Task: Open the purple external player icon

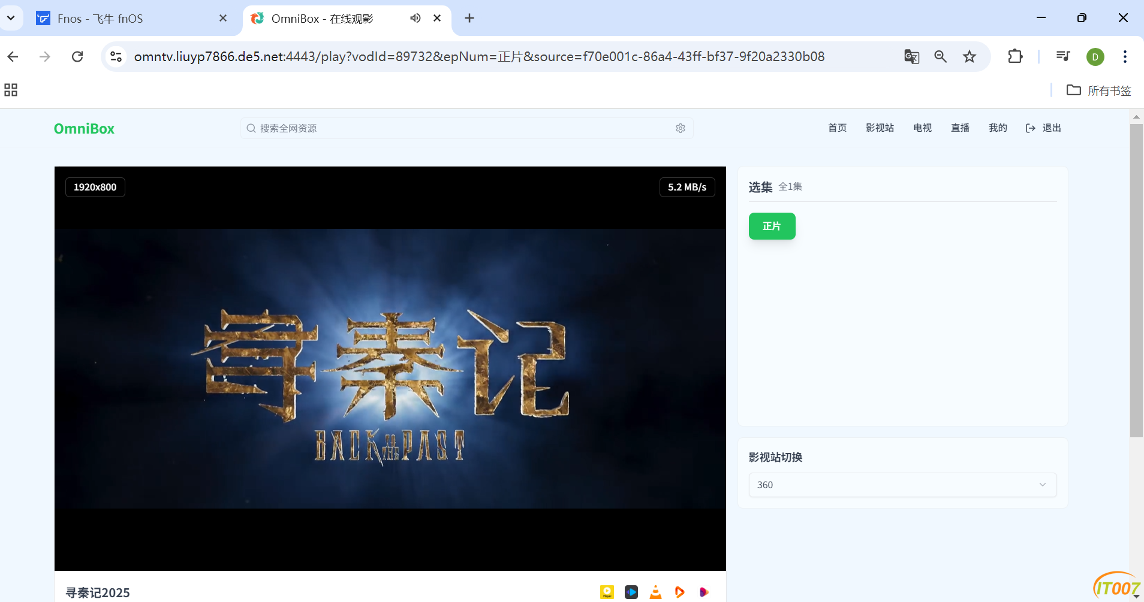Action: coord(703,592)
